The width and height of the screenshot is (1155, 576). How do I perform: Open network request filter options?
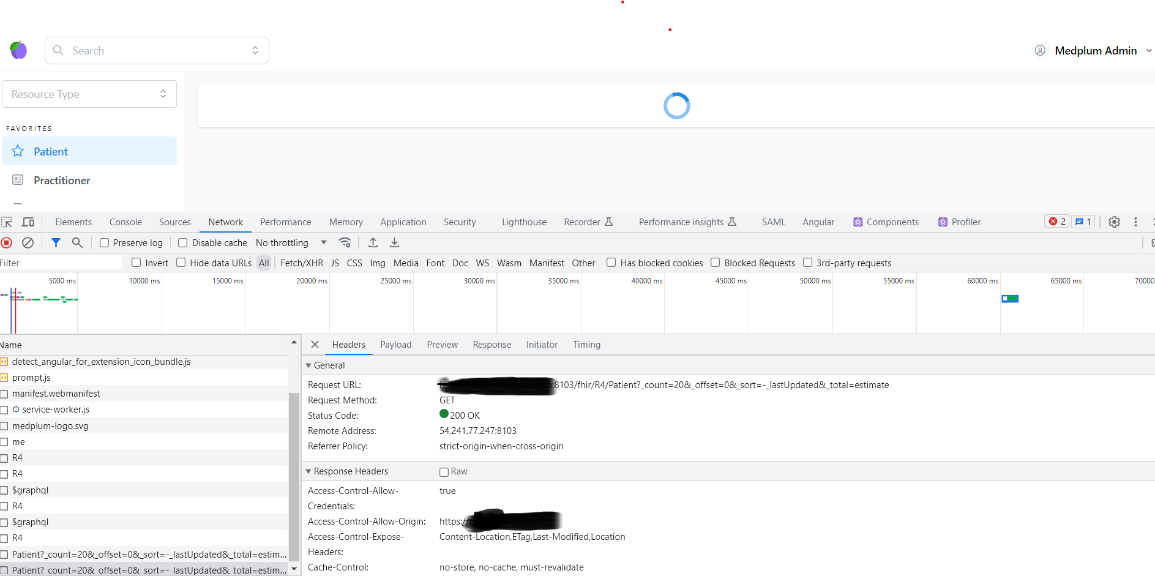point(56,242)
